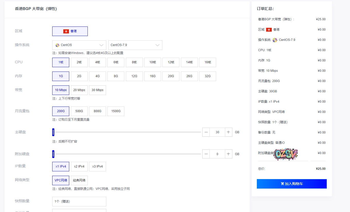Choose 8G memory option
Viewport: 350px width, 212px height.
pyautogui.click(x=116, y=76)
